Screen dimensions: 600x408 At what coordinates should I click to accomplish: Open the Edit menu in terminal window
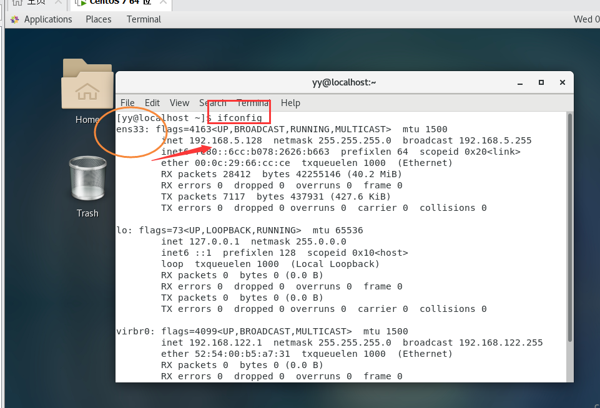point(152,103)
